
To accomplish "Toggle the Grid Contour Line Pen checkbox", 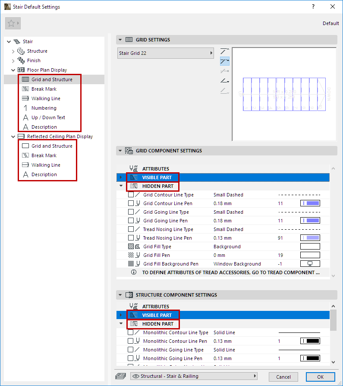I will tap(131, 203).
